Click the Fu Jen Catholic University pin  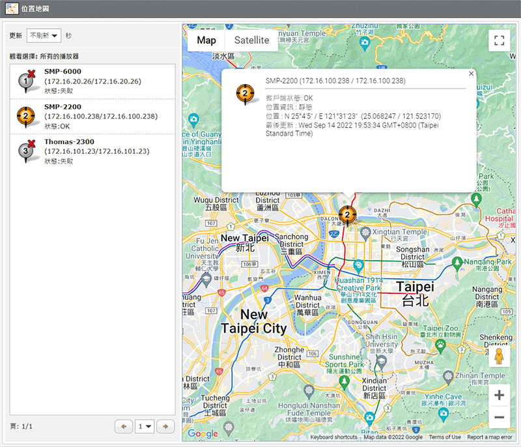click(206, 280)
